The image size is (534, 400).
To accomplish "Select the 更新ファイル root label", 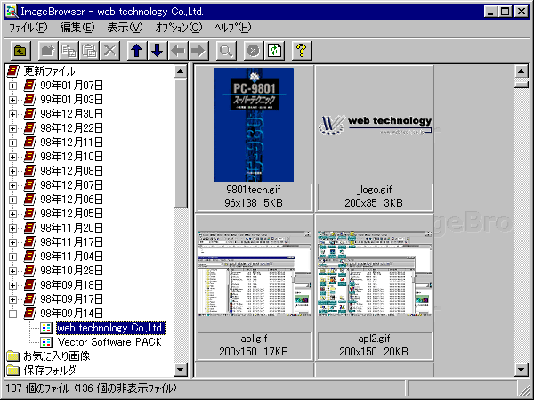I will [x=49, y=71].
